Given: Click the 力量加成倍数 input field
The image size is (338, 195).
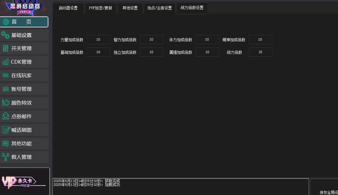Looking at the screenshot, I should (98, 40).
